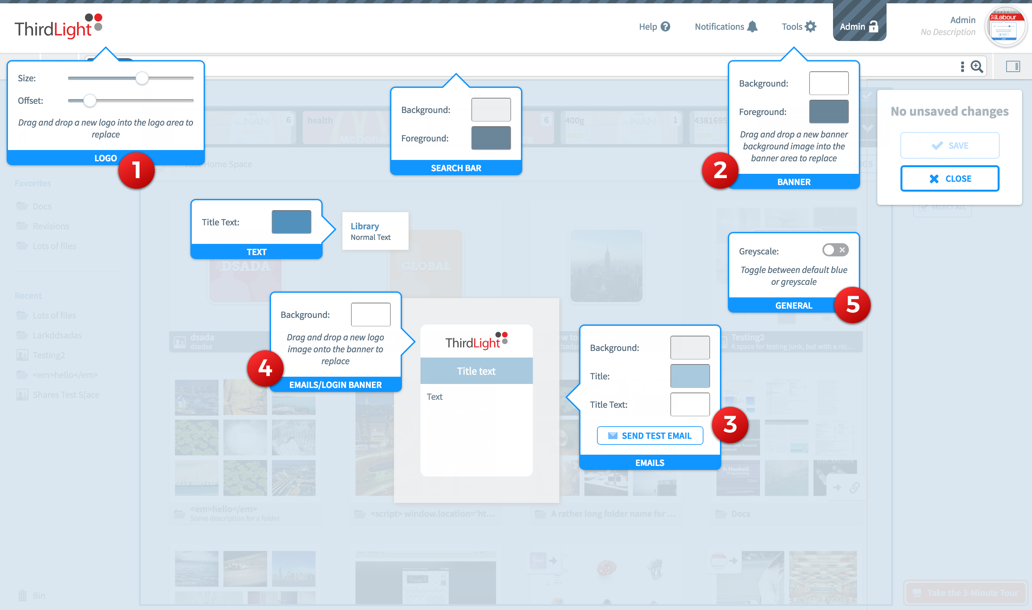Click the search magnifier icon

[x=977, y=67]
